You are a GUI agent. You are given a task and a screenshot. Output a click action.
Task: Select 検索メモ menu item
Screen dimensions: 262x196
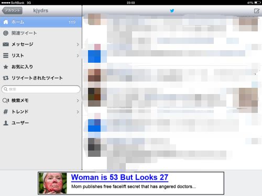[41, 100]
